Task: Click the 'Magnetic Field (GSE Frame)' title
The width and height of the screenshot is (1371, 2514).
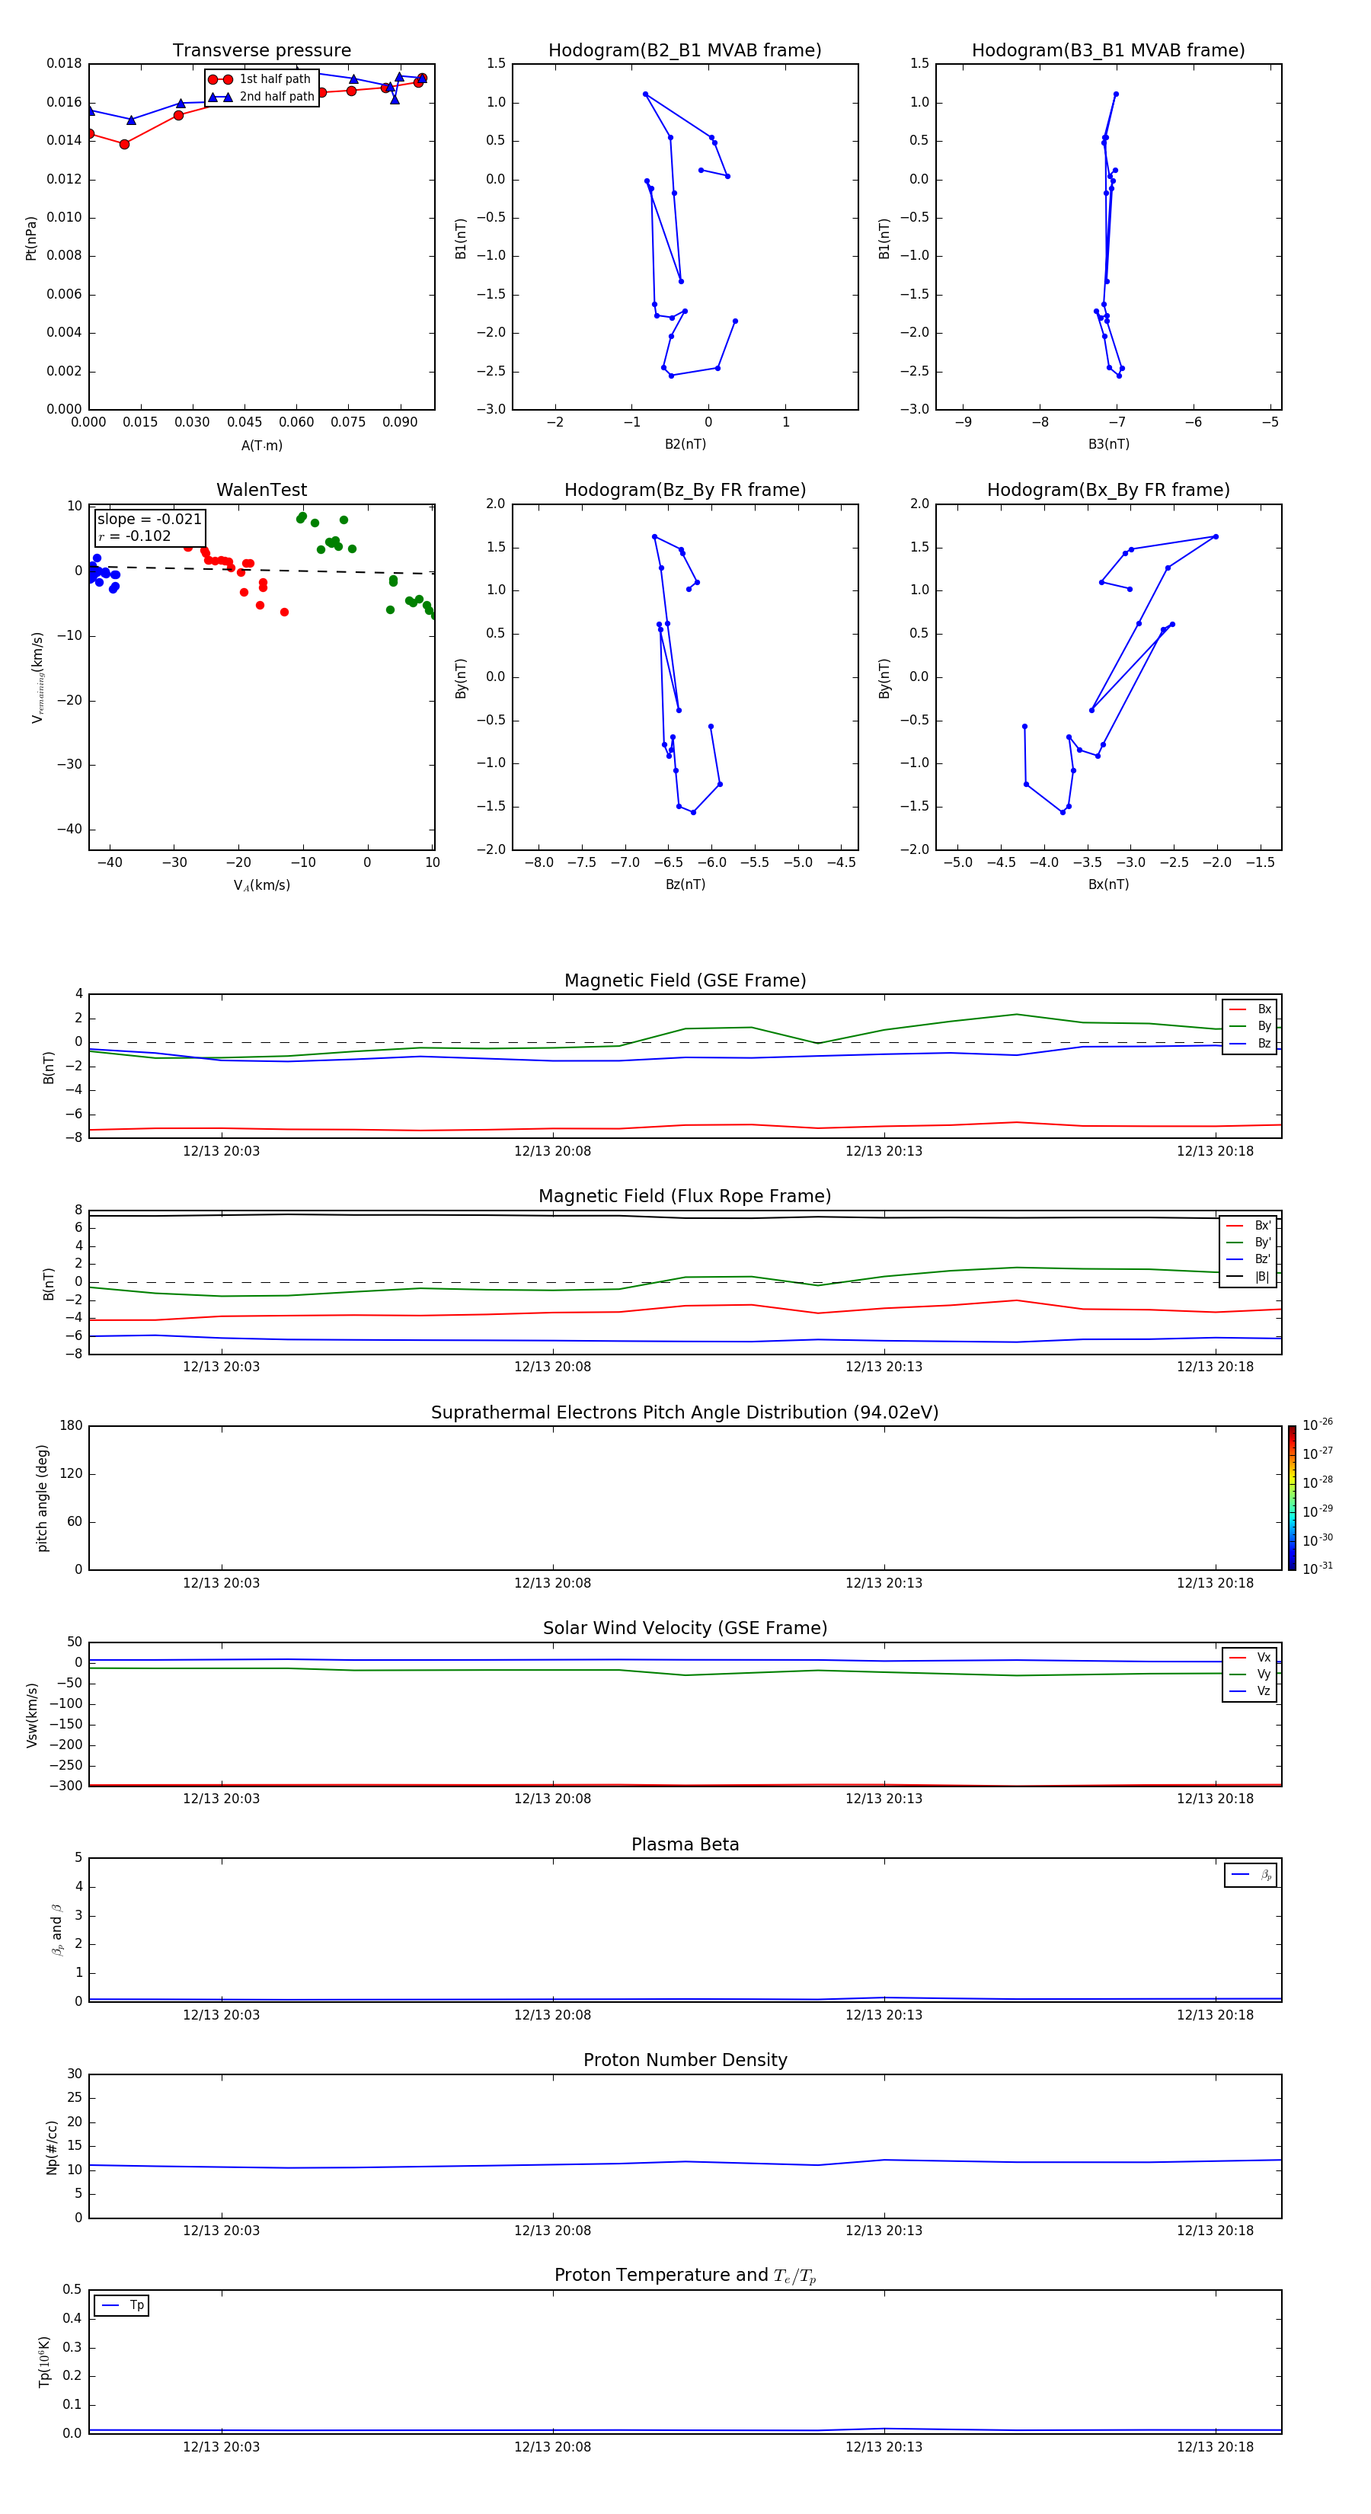Action: (685, 980)
